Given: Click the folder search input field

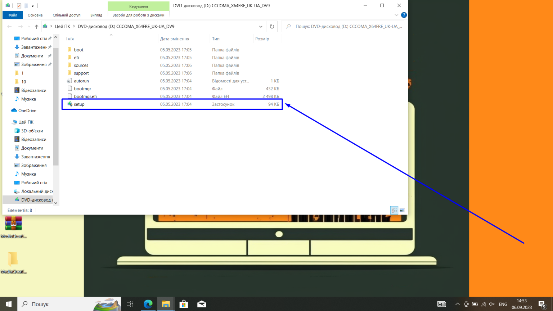Looking at the screenshot, I should pyautogui.click(x=342, y=26).
